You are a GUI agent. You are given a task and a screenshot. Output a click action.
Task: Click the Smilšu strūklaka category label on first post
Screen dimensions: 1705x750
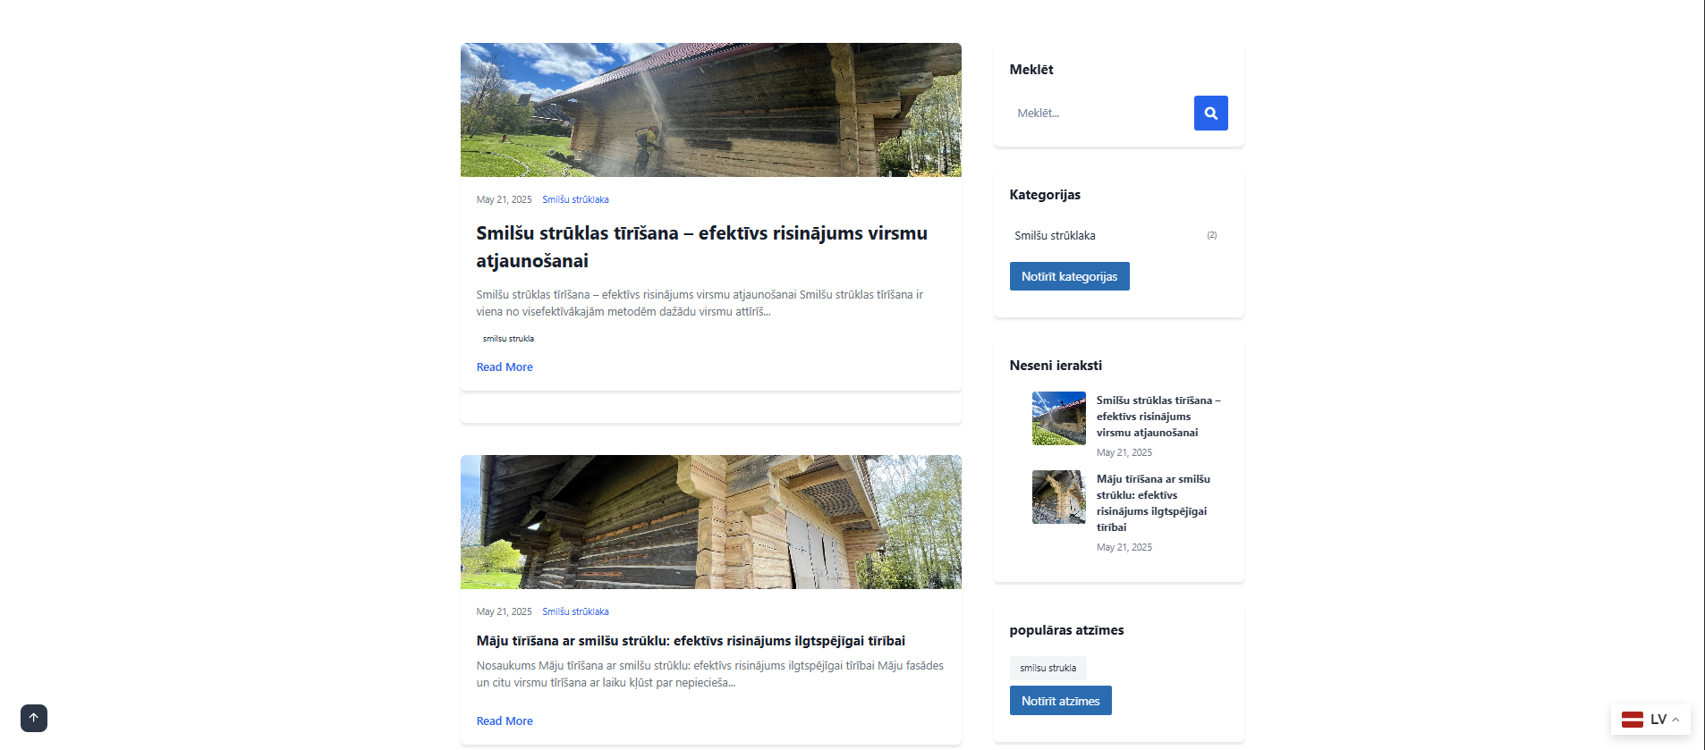(575, 200)
